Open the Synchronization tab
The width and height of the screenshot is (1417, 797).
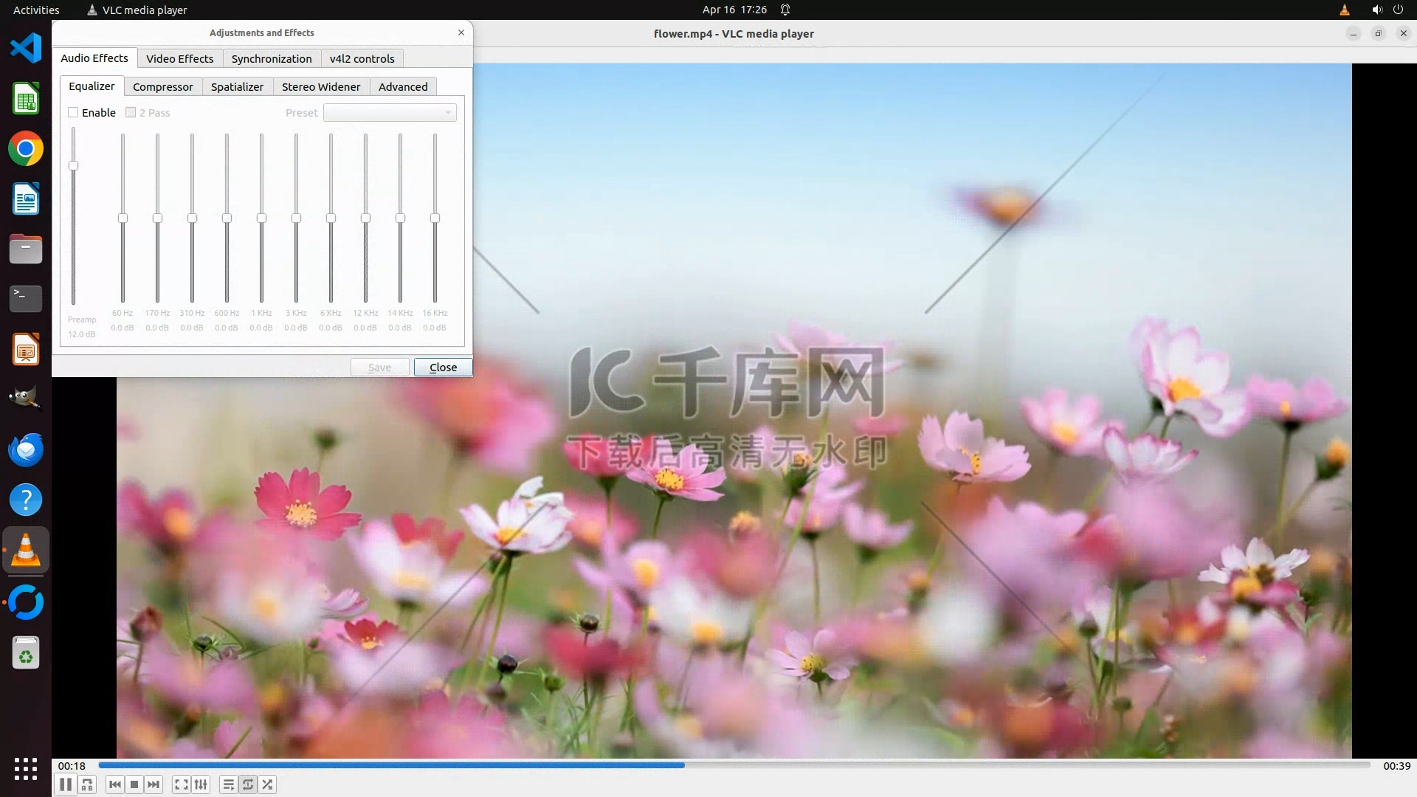click(271, 58)
